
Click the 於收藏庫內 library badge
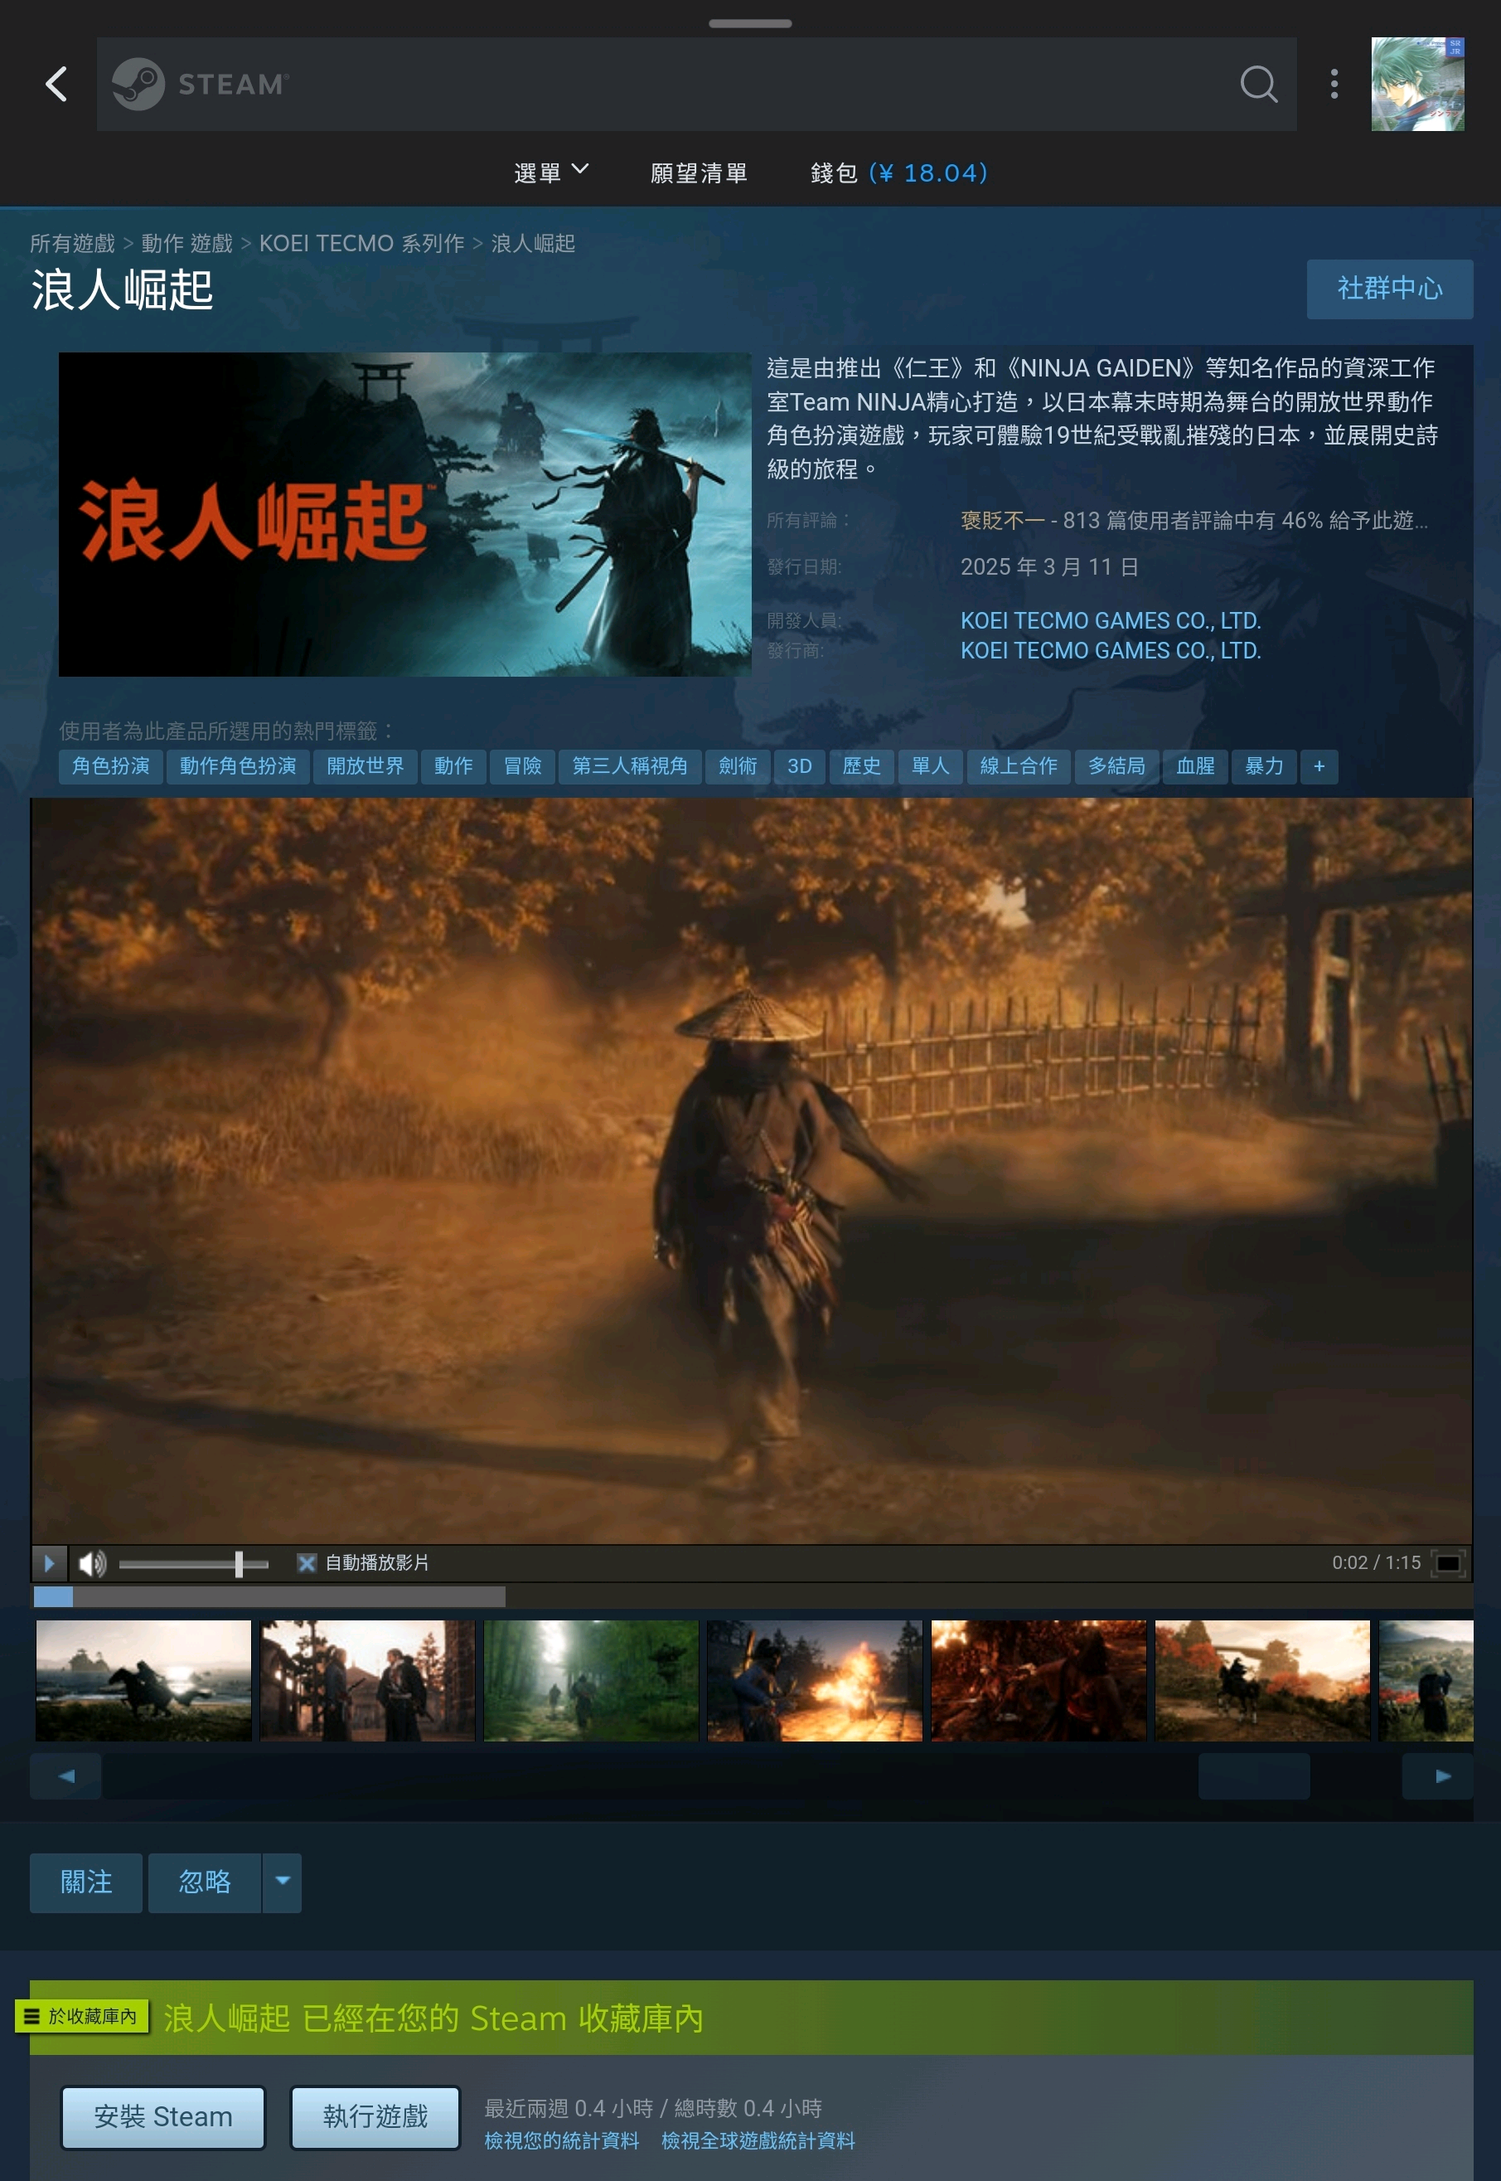tap(82, 2015)
